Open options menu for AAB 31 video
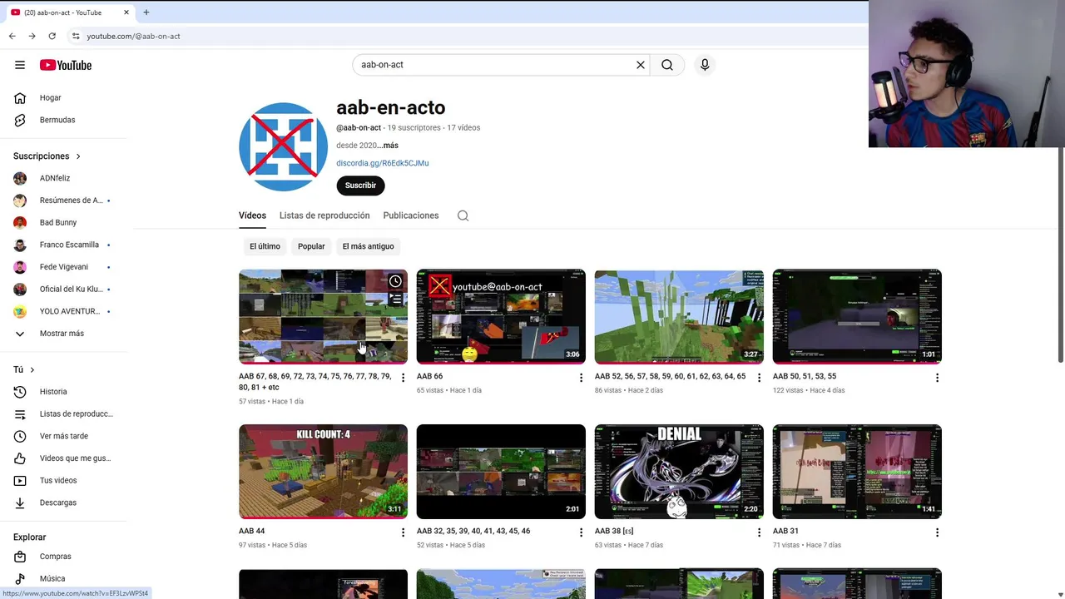Image resolution: width=1065 pixels, height=599 pixels. 937,532
